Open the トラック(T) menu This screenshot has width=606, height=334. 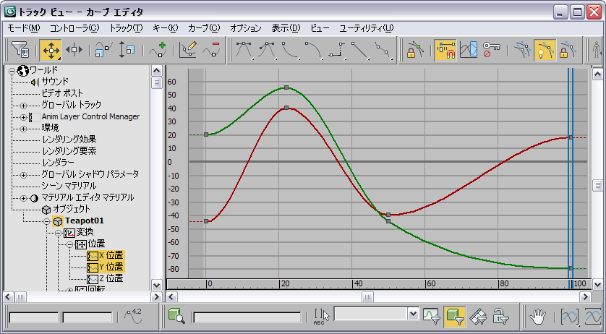tap(126, 28)
